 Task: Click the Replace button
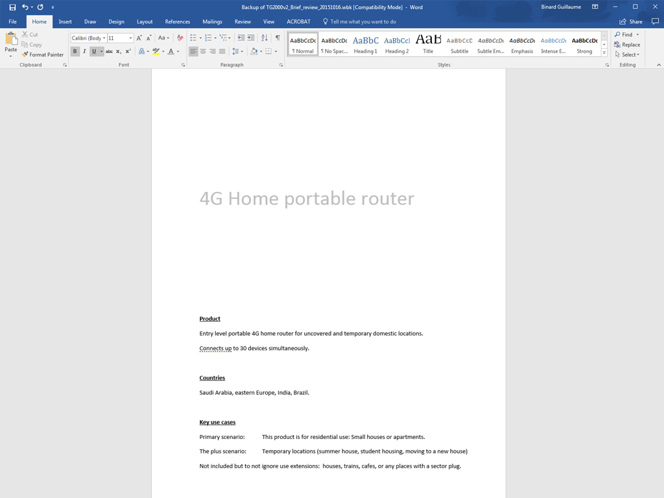pyautogui.click(x=627, y=45)
